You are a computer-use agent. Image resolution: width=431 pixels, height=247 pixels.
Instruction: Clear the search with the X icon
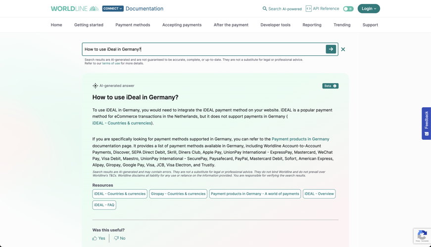(x=343, y=49)
